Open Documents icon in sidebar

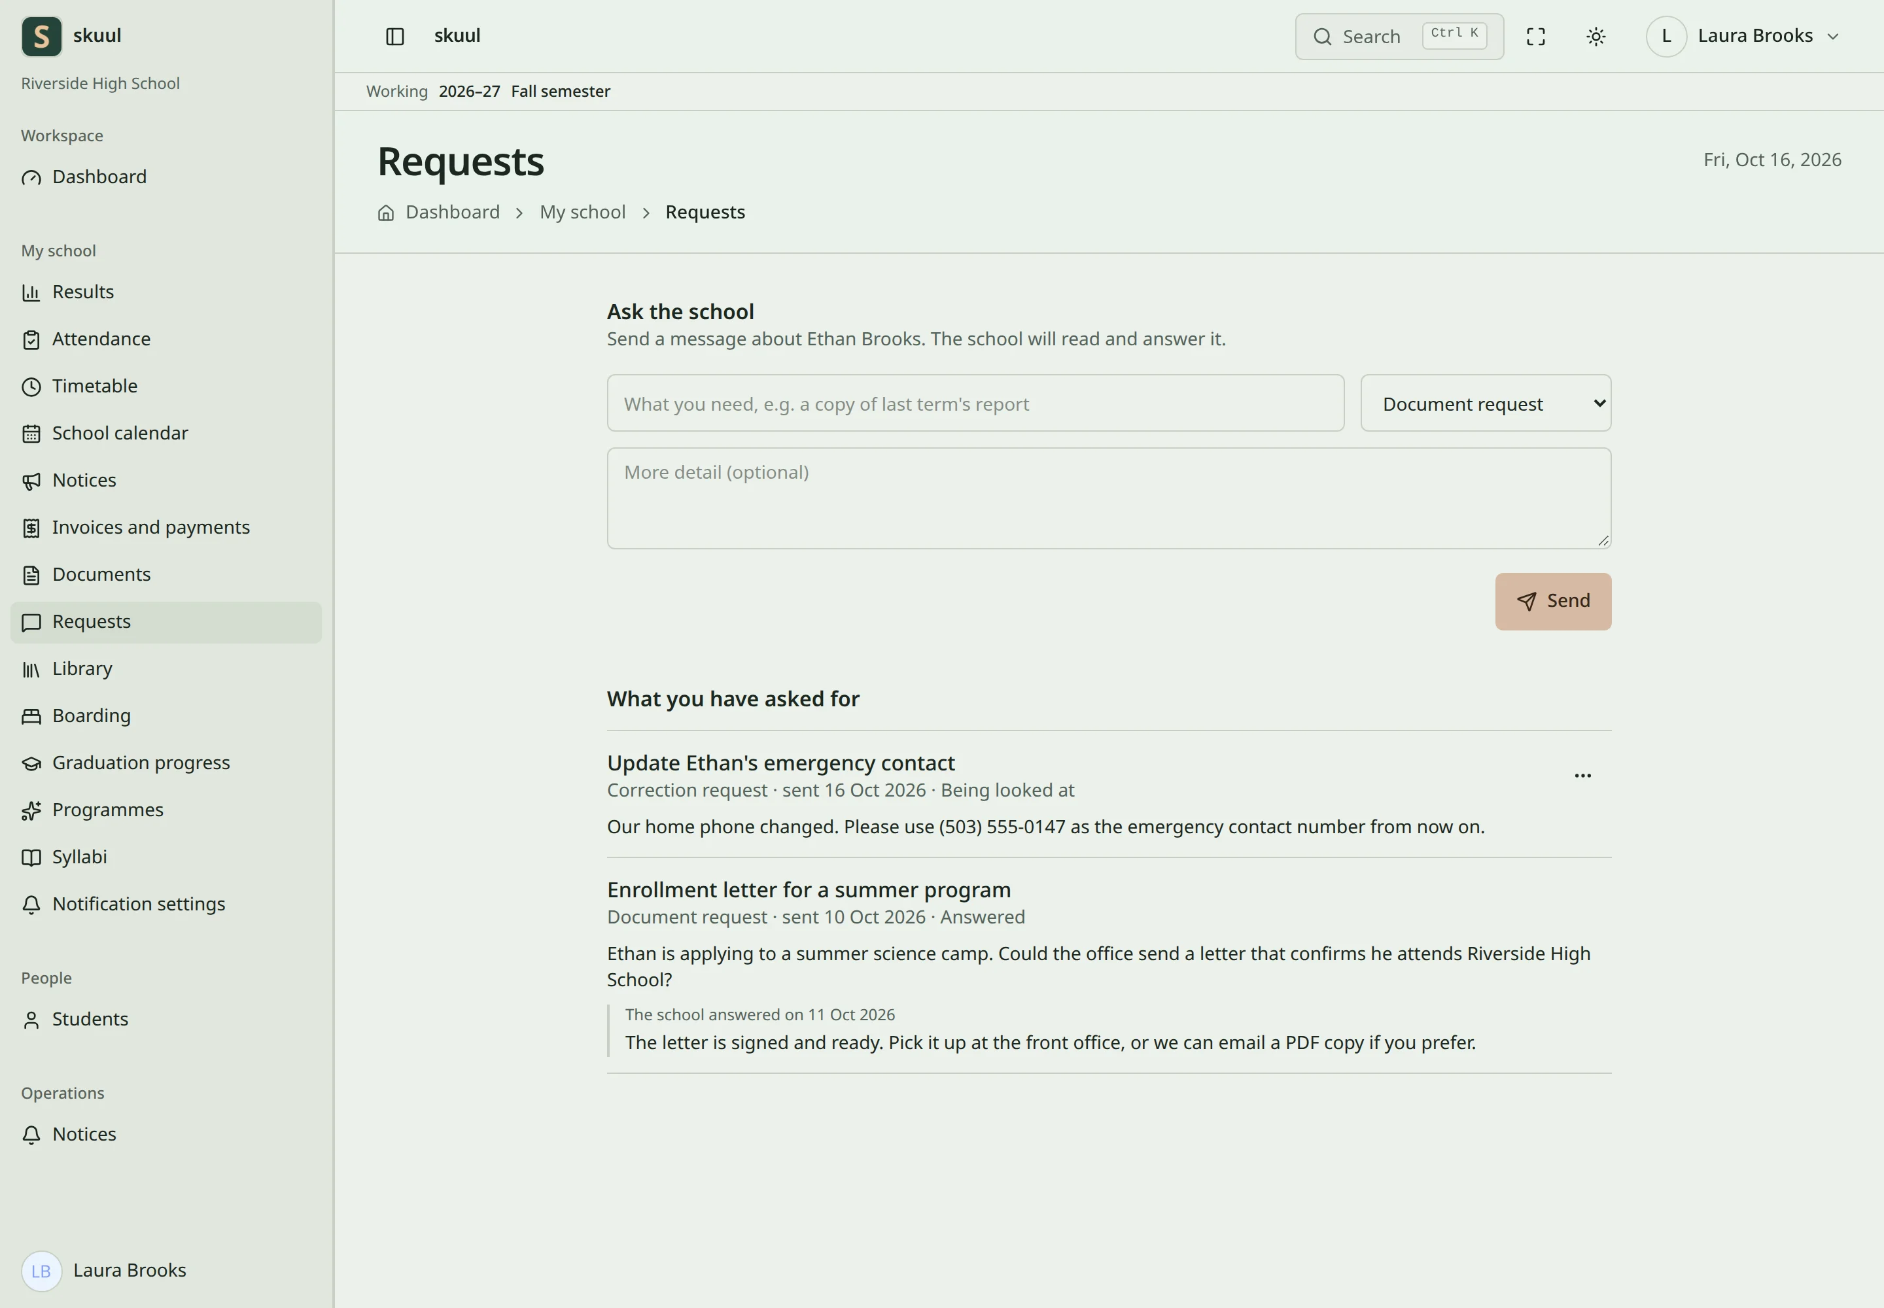click(x=31, y=576)
